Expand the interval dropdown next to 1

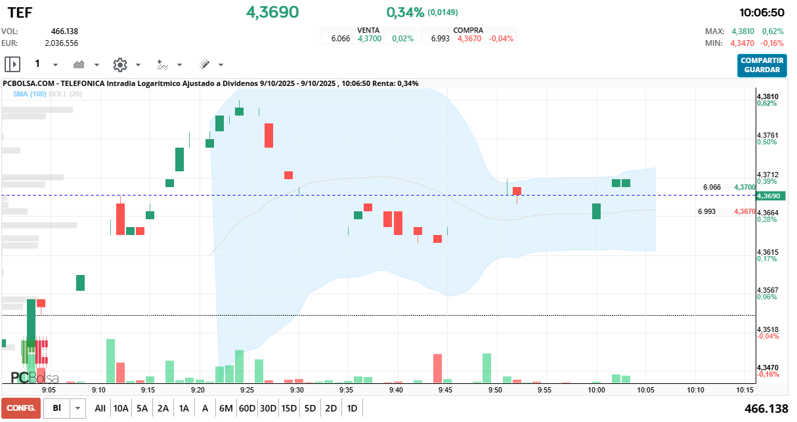coord(55,65)
